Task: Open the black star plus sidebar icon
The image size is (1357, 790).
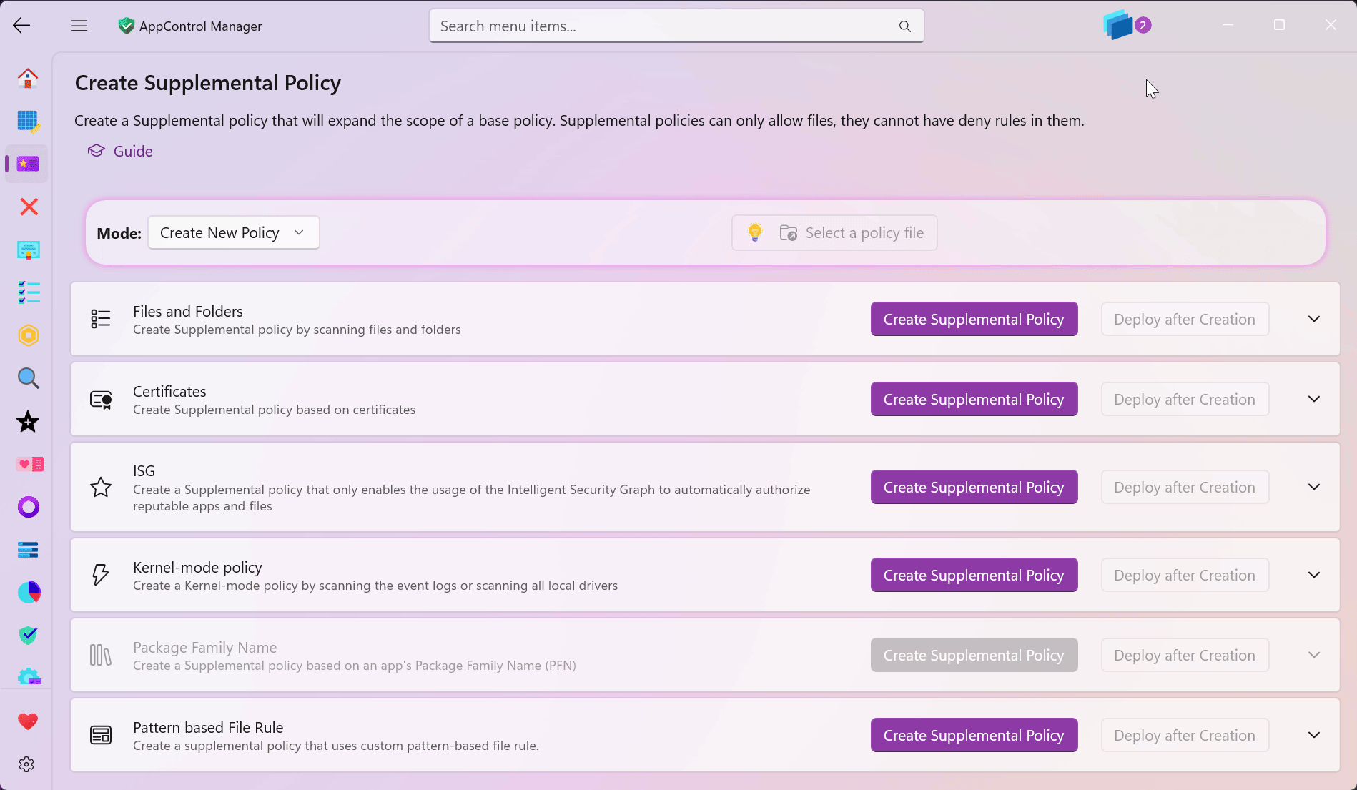Action: (28, 421)
